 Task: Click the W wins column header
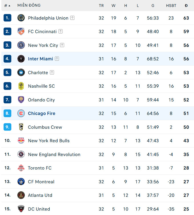pyautogui.click(x=114, y=5)
